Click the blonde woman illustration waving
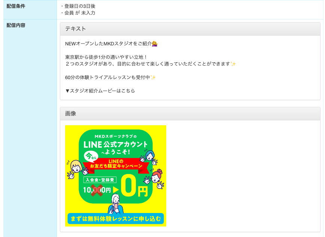Screen dimensions: 325x237 pos(77,169)
